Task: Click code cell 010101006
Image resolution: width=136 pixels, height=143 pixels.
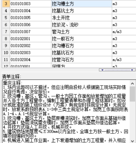Action: 31,25
